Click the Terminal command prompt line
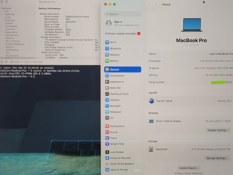Viewport: 233px width, 175px height. tap(17, 76)
